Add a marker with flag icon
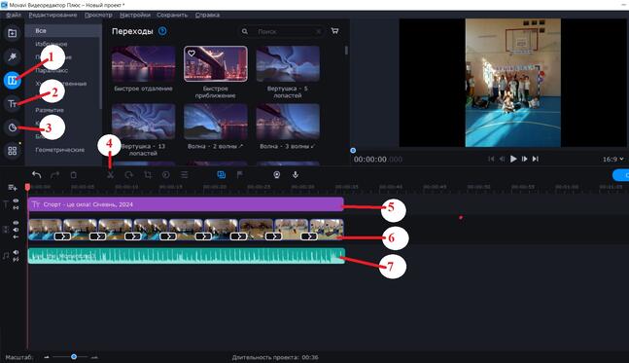Image resolution: width=629 pixels, height=363 pixels. pos(239,174)
